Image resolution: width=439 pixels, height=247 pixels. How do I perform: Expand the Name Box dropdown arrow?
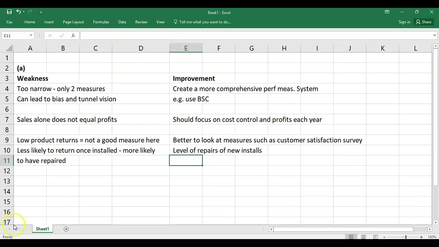pyautogui.click(x=31, y=35)
